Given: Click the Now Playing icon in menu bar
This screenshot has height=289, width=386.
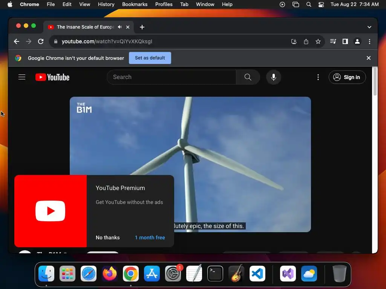Looking at the screenshot, I should point(282,5).
